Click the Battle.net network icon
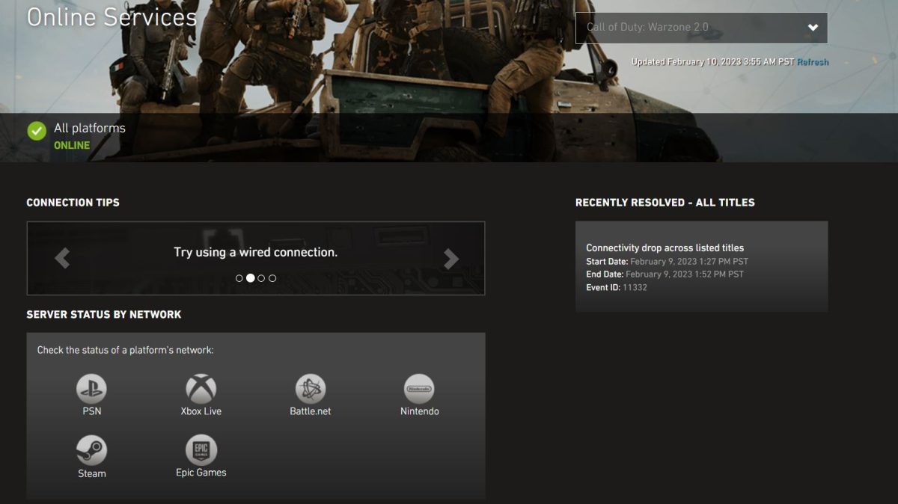Viewport: 898px width, 504px height. click(310, 389)
